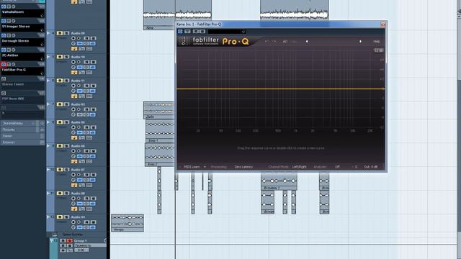Image resolution: width=461 pixels, height=259 pixels.
Task: Select the Group 1 track name
Action: pos(80,241)
